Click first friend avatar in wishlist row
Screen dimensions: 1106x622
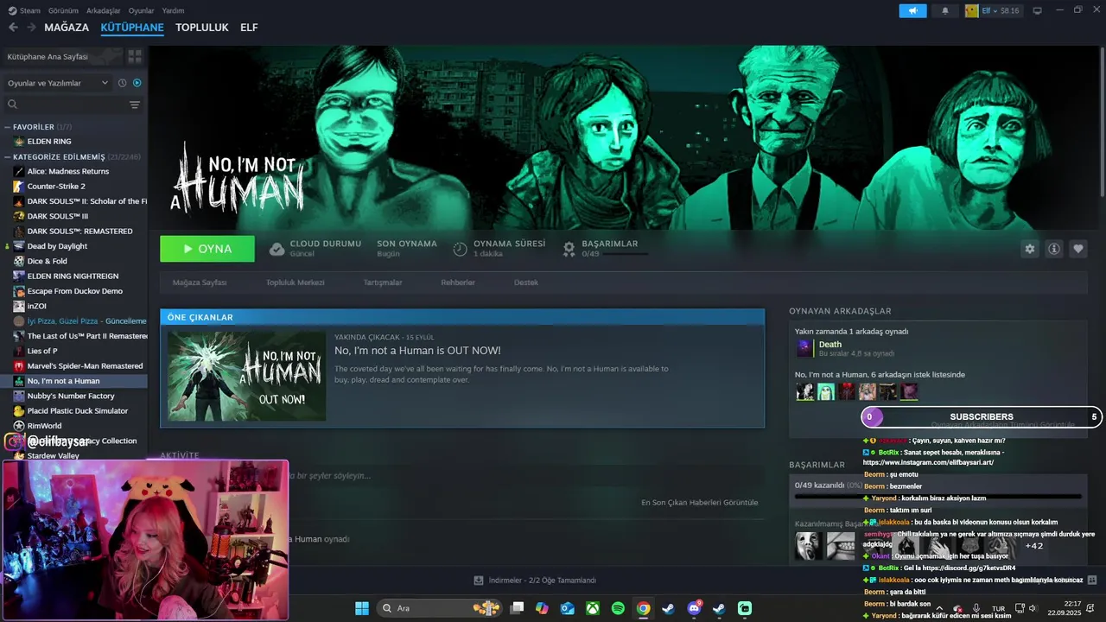(x=804, y=391)
